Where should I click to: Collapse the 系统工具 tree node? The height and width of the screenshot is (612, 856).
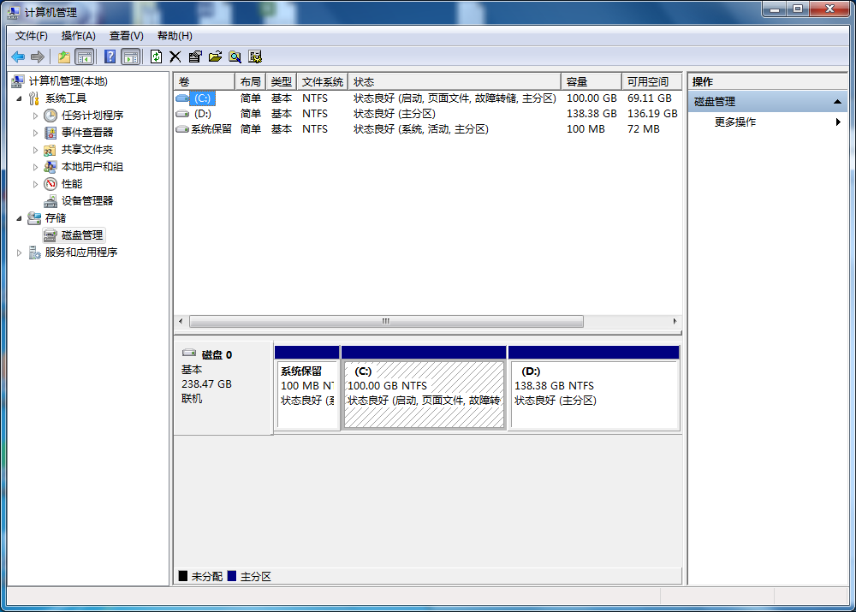pyautogui.click(x=19, y=98)
